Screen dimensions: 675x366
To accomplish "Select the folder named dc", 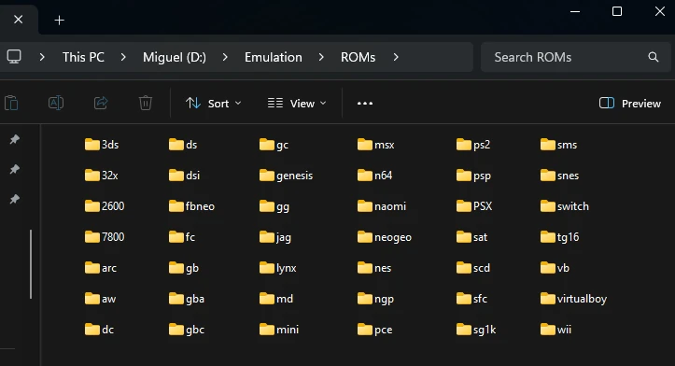I will click(100, 330).
